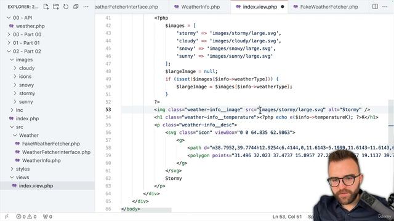Expand the styles folder
This screenshot has height=221, width=394.
[x=12, y=169]
